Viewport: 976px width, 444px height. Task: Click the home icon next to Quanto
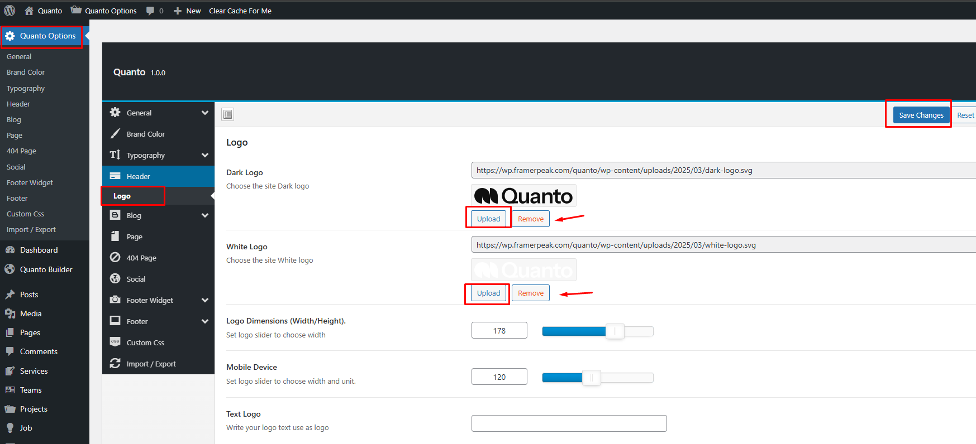coord(29,11)
